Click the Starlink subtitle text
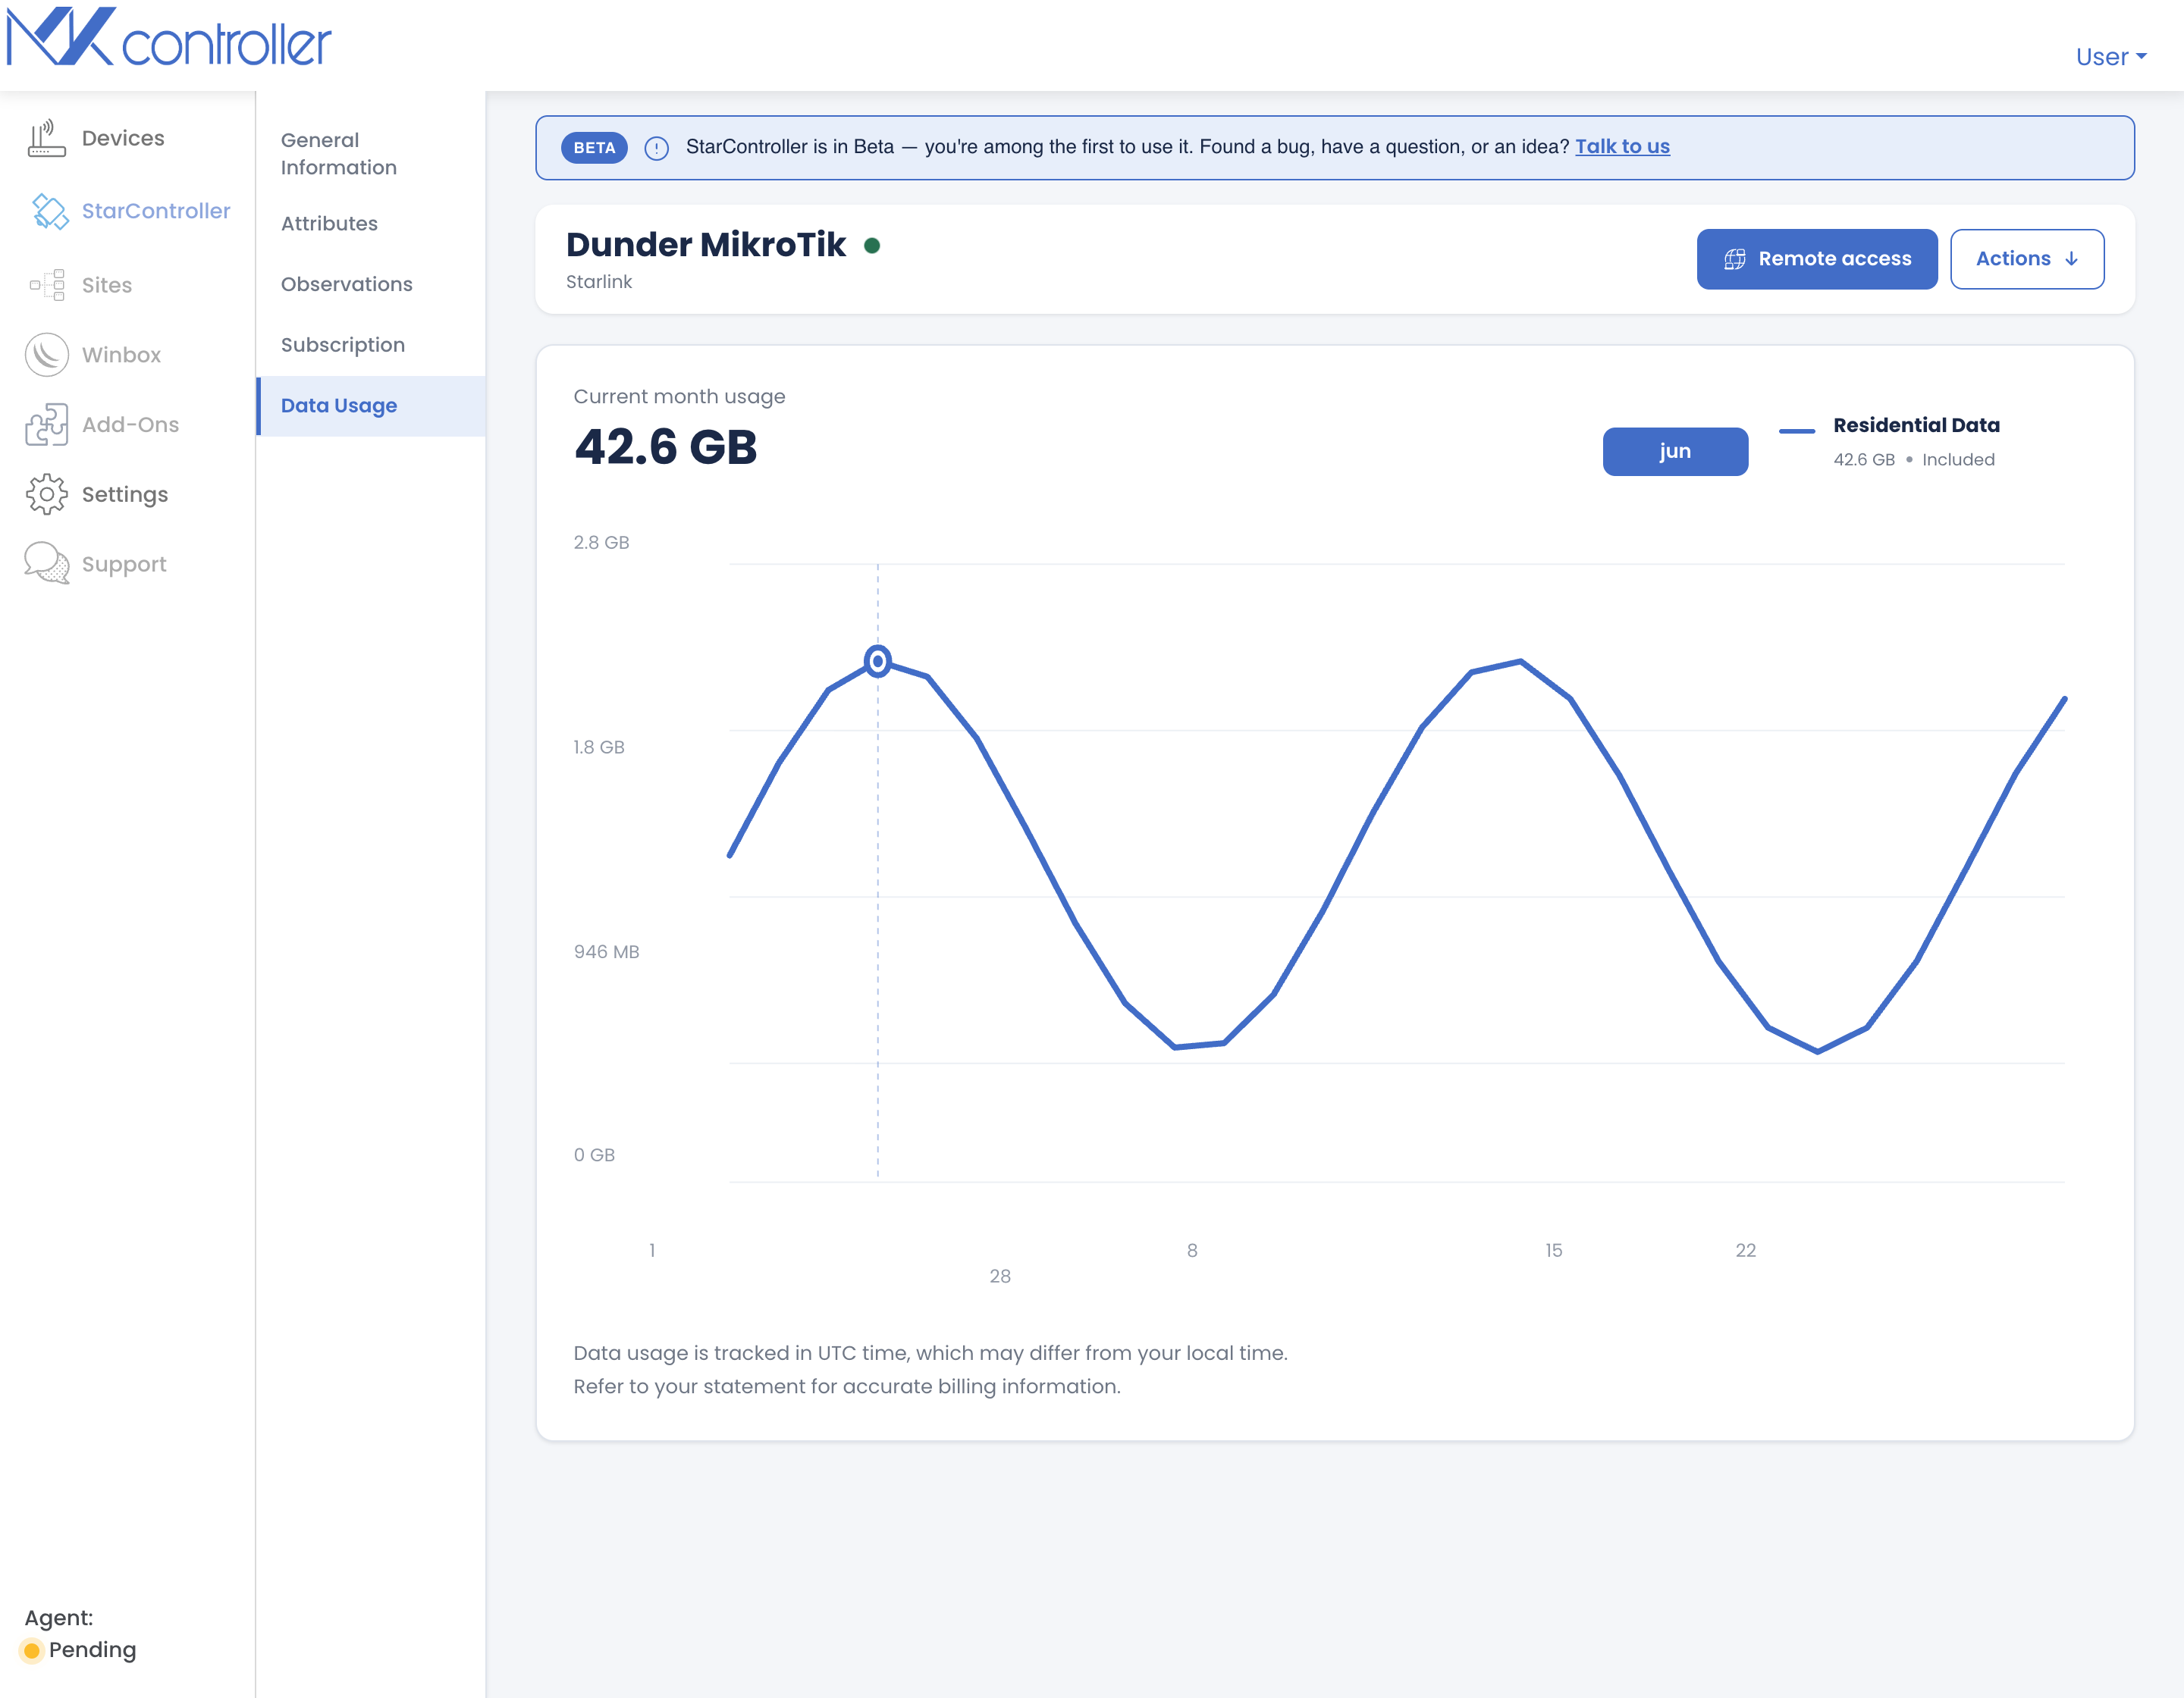The width and height of the screenshot is (2184, 1698). click(x=599, y=282)
